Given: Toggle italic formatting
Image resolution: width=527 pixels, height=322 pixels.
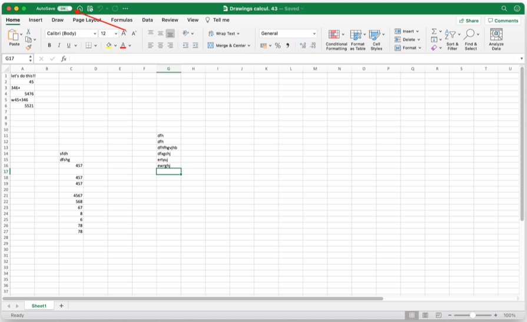Looking at the screenshot, I should click(59, 45).
